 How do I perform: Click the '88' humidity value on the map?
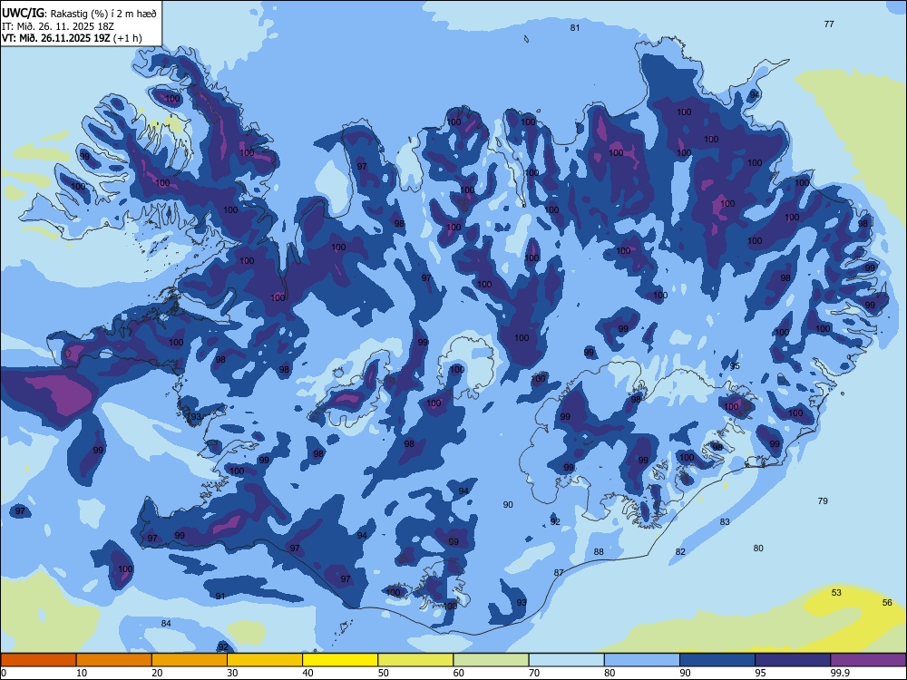coord(599,552)
